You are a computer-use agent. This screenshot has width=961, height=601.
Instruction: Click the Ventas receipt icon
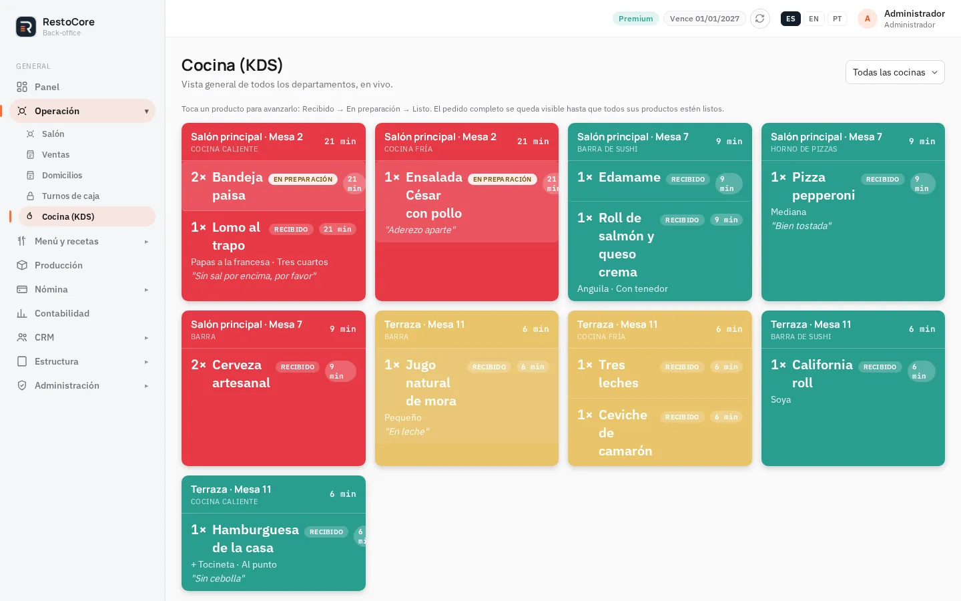pos(30,154)
